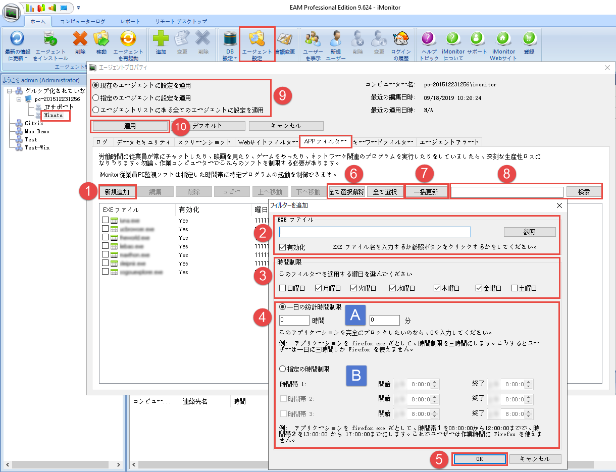Click the サポート support icon

[x=477, y=39]
